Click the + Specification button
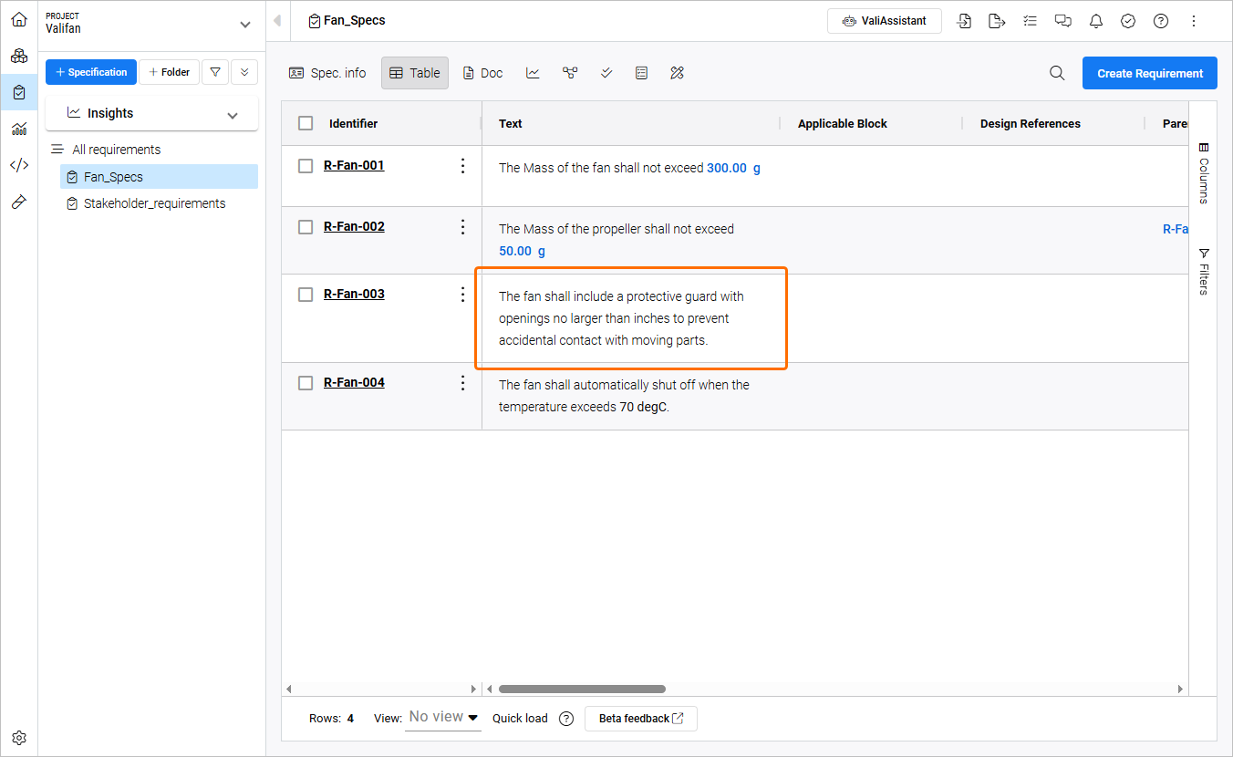The image size is (1233, 757). (x=91, y=72)
